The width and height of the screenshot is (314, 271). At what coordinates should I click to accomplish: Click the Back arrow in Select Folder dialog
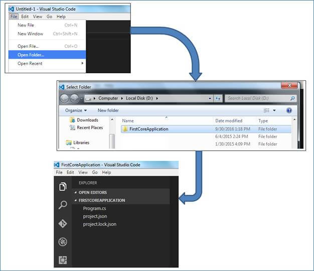pyautogui.click(x=65, y=98)
